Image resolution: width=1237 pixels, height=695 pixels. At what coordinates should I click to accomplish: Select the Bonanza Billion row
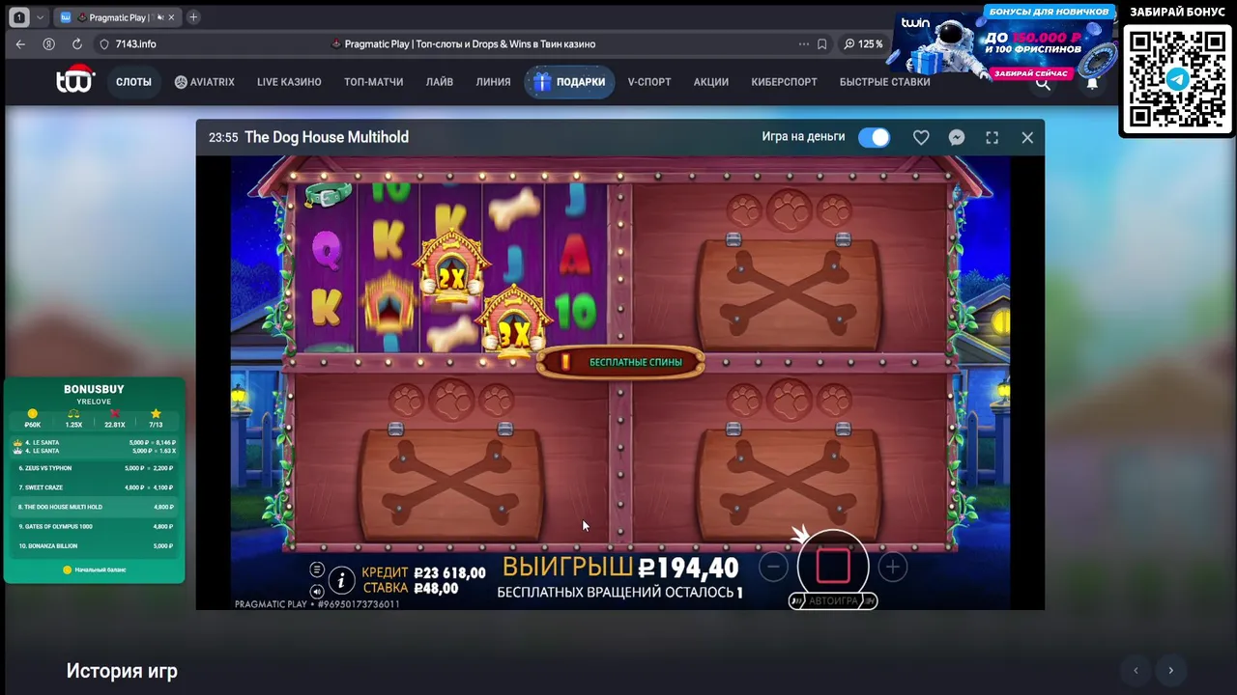coord(95,545)
